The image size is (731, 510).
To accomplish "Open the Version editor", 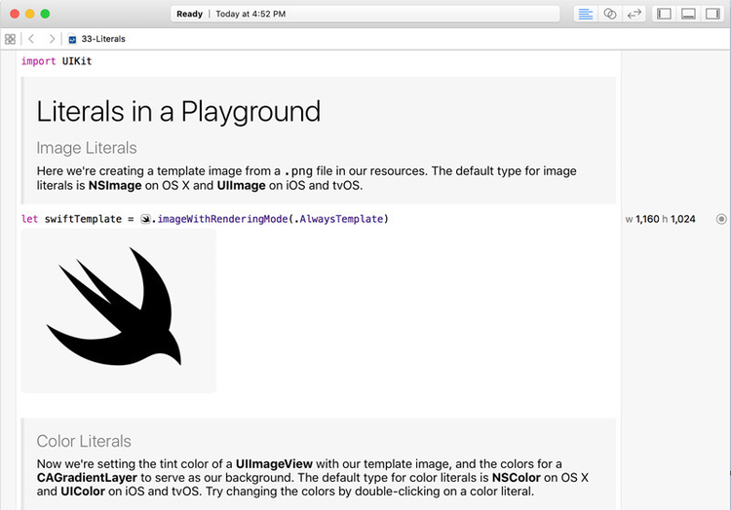I will (634, 15).
